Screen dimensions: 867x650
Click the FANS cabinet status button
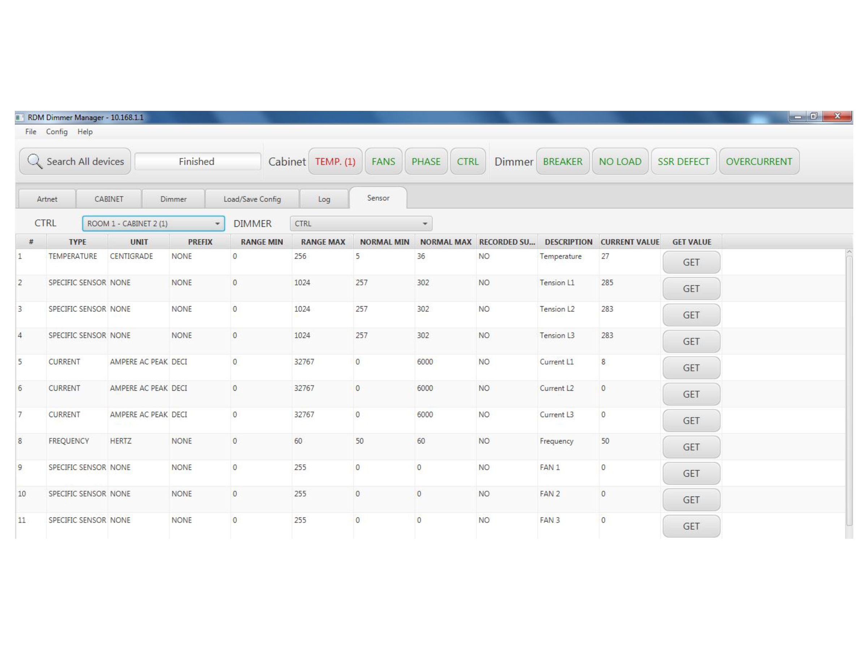pyautogui.click(x=383, y=161)
